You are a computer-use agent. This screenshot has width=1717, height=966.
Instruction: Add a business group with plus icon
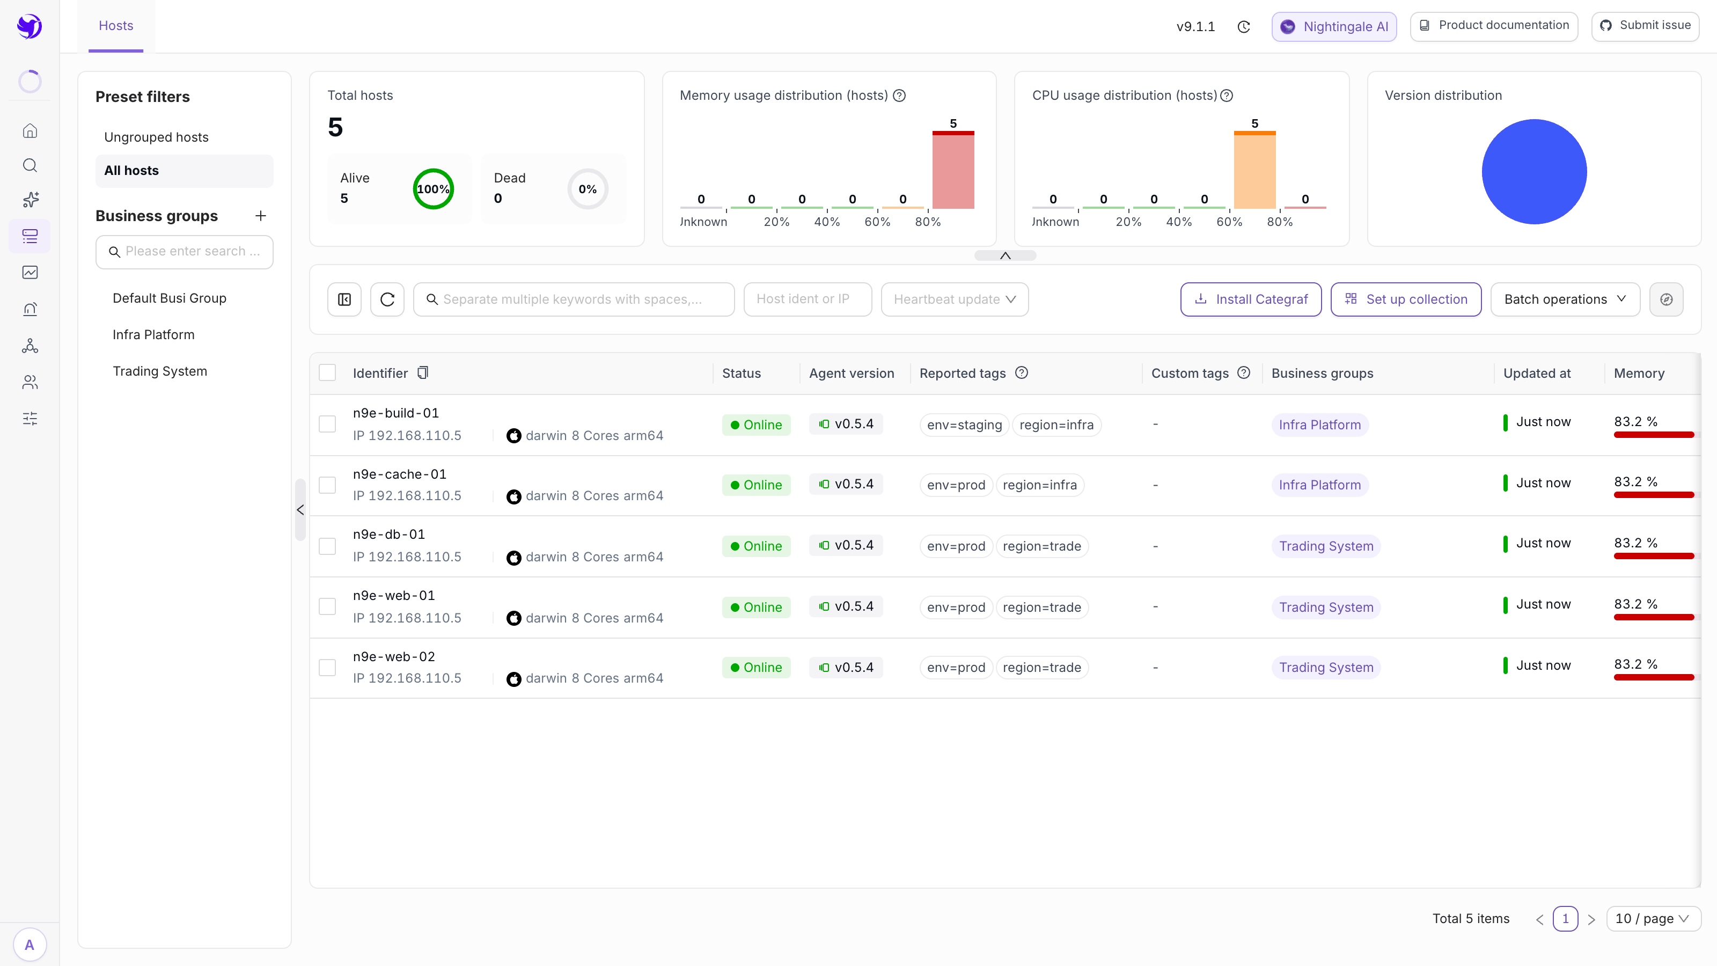tap(261, 215)
